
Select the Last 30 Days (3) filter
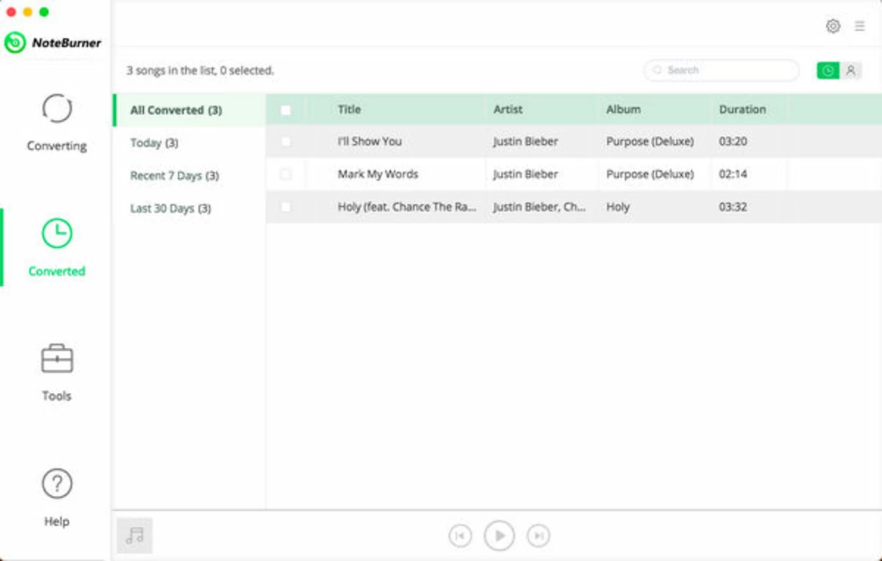pyautogui.click(x=171, y=208)
